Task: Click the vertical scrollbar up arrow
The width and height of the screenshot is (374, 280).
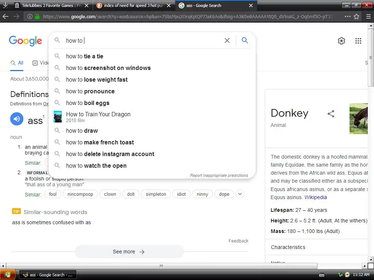Action: (371, 26)
